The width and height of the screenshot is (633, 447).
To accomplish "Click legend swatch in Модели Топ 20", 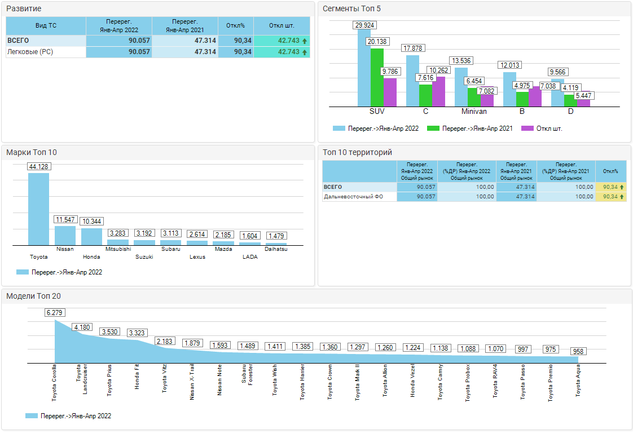I will pyautogui.click(x=32, y=416).
